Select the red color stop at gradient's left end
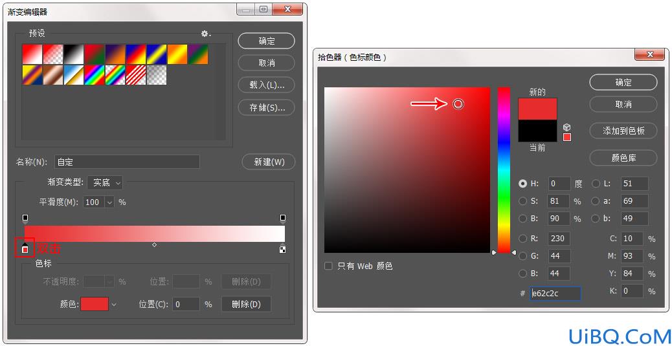Screen dimensions: 672x346 point(25,248)
